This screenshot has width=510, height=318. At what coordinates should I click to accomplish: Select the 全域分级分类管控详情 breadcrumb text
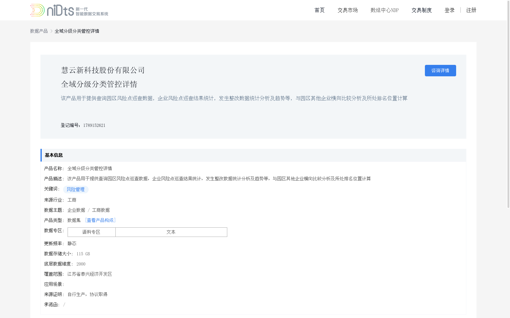77,31
